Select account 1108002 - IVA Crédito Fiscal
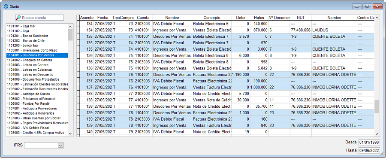 point(37,128)
